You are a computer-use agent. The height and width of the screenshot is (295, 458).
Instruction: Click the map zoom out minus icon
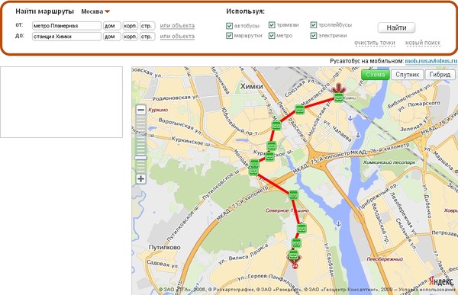pos(140,110)
